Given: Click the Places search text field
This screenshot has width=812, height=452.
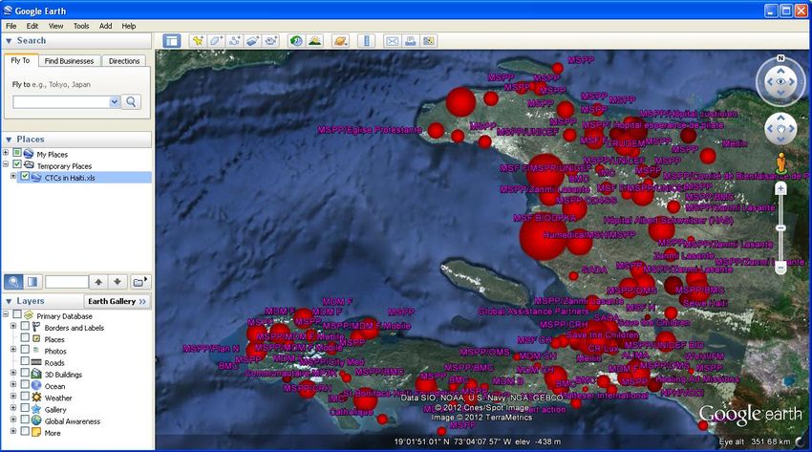Looking at the screenshot, I should 67,282.
